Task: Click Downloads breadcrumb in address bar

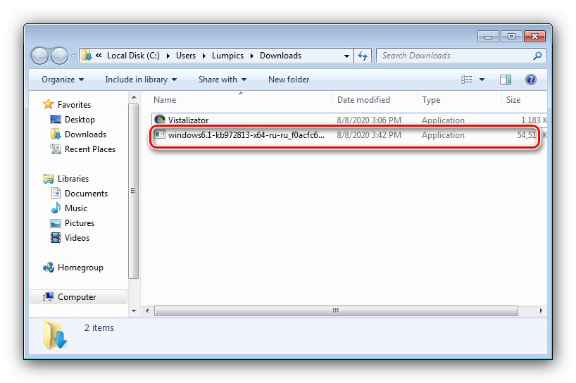Action: pos(281,56)
